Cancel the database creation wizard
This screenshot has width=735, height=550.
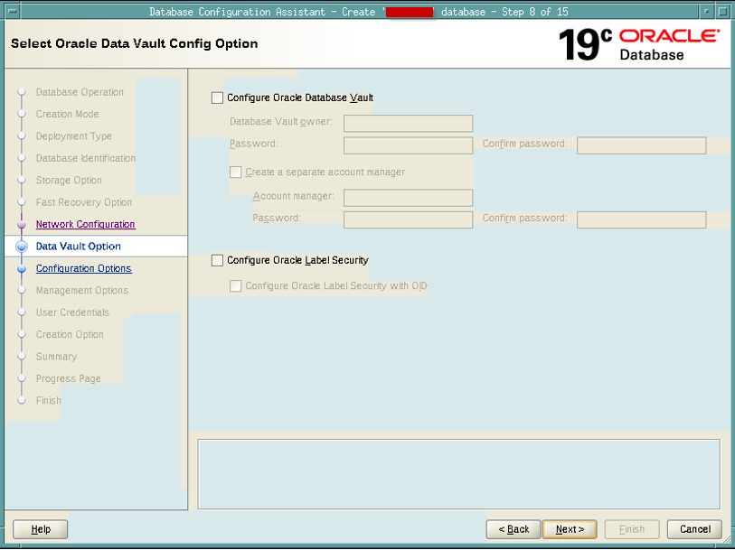(694, 529)
